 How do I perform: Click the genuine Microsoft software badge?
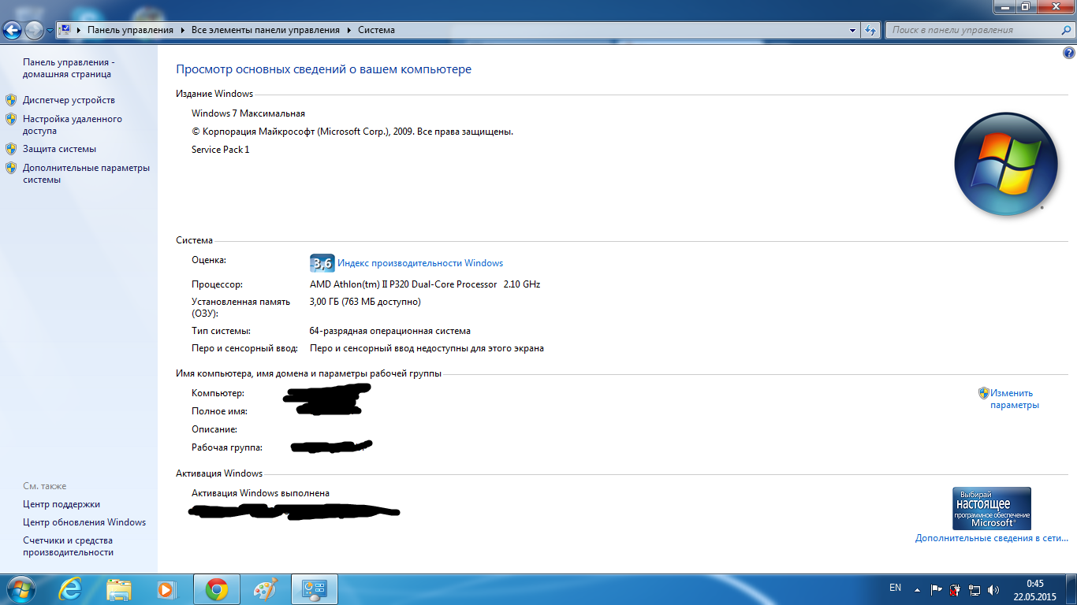[992, 508]
